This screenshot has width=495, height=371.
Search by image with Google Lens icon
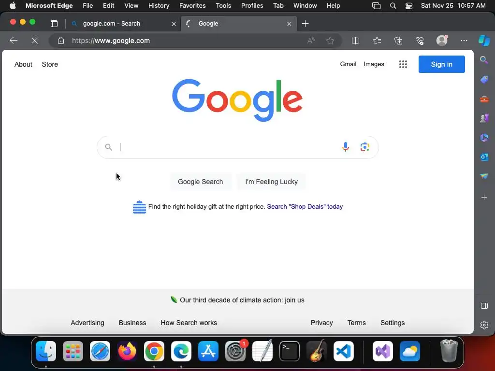pos(364,147)
